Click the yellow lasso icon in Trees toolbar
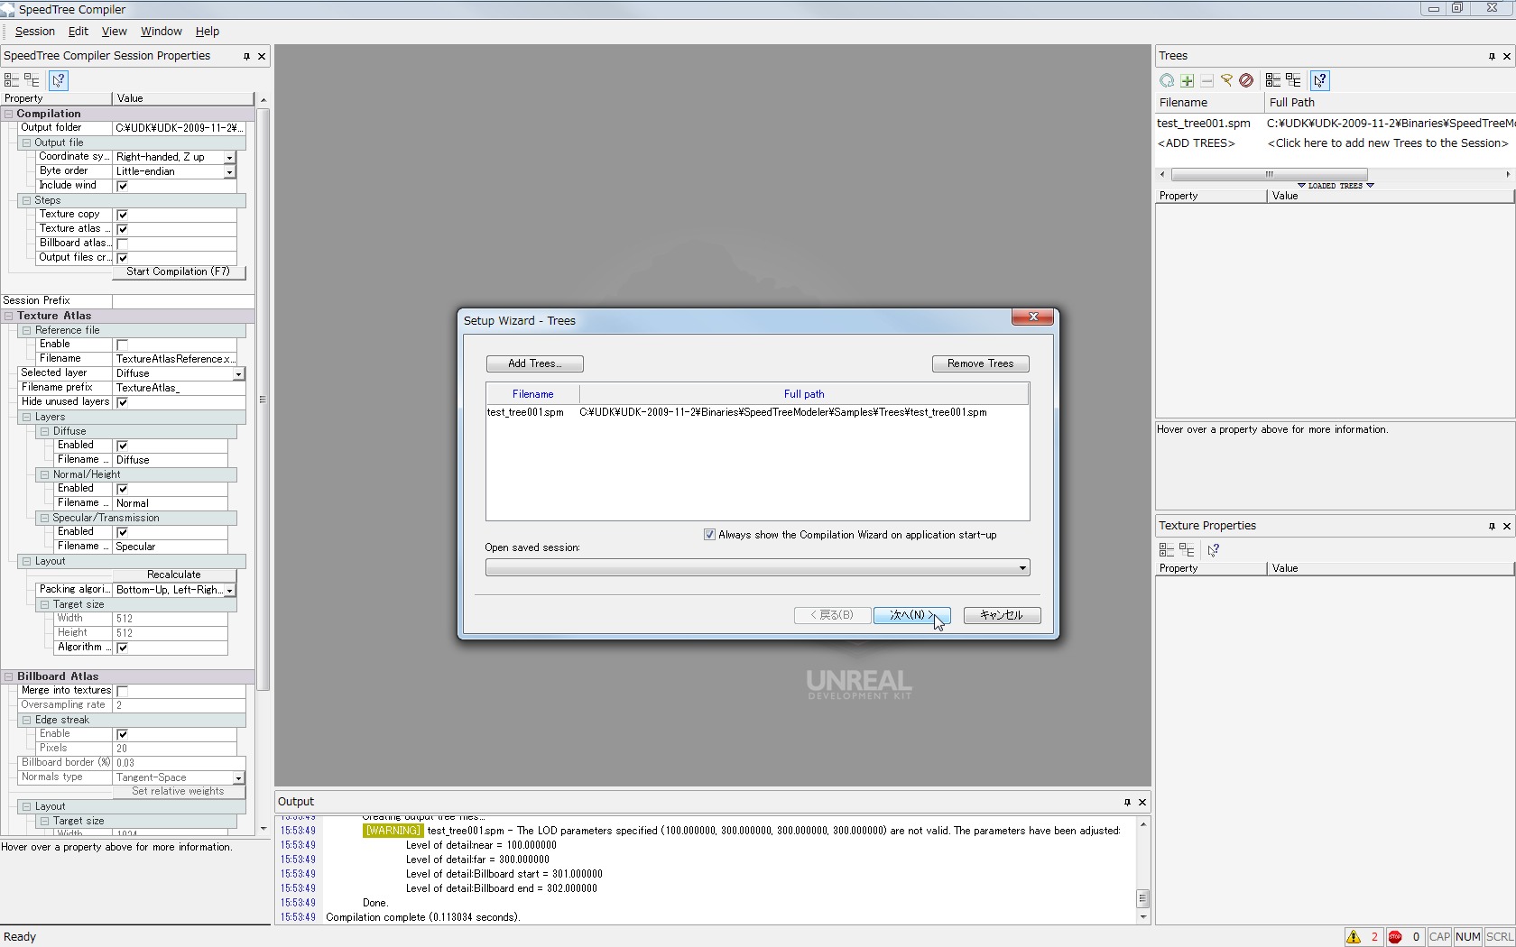This screenshot has height=947, width=1516. point(1226,80)
